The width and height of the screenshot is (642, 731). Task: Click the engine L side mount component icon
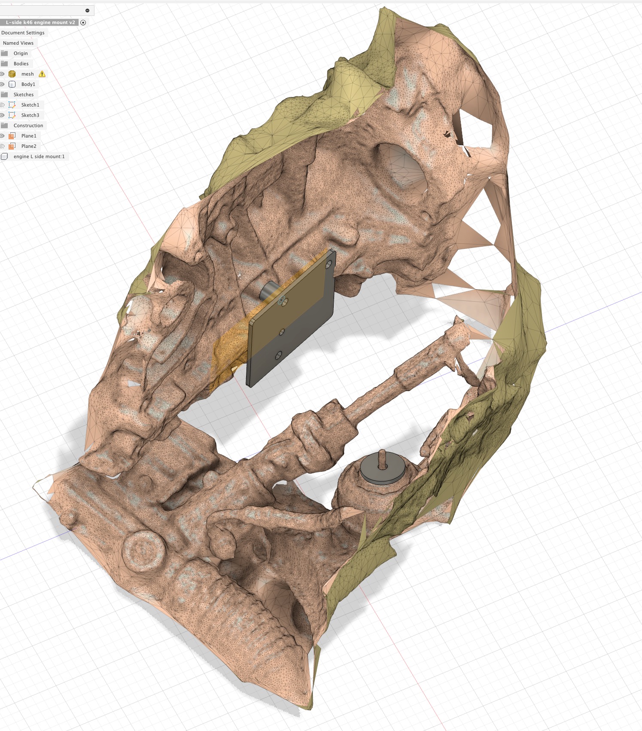coord(4,156)
